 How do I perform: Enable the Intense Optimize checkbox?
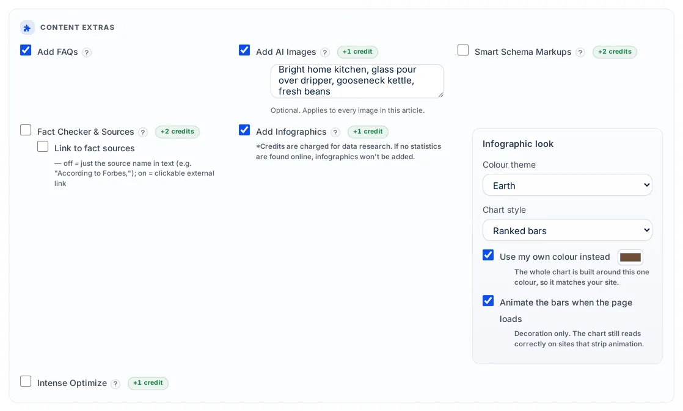[26, 382]
